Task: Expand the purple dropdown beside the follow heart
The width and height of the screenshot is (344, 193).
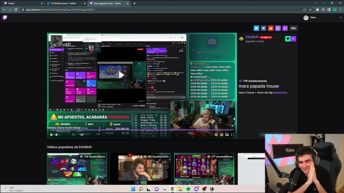Action: click(x=293, y=39)
